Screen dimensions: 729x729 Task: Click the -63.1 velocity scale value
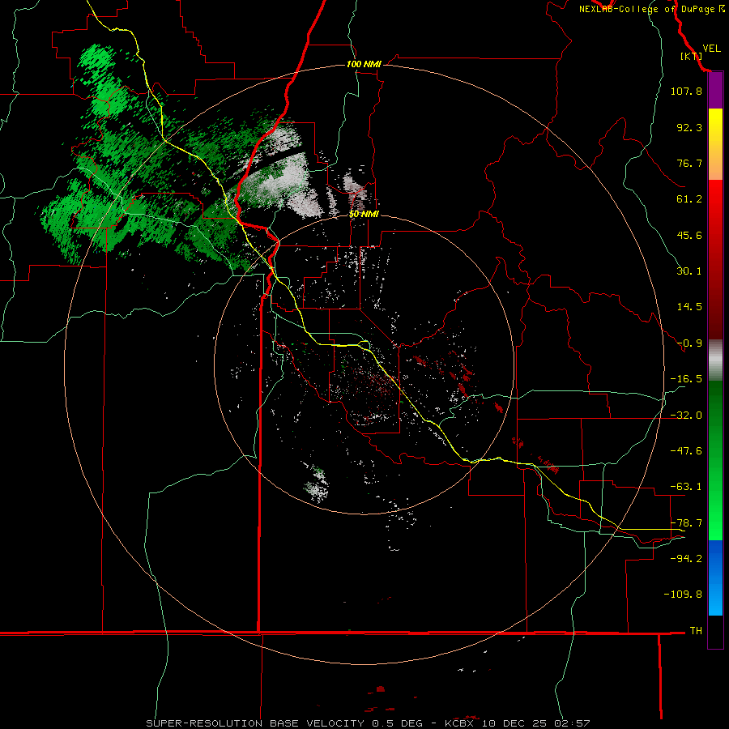pos(686,487)
